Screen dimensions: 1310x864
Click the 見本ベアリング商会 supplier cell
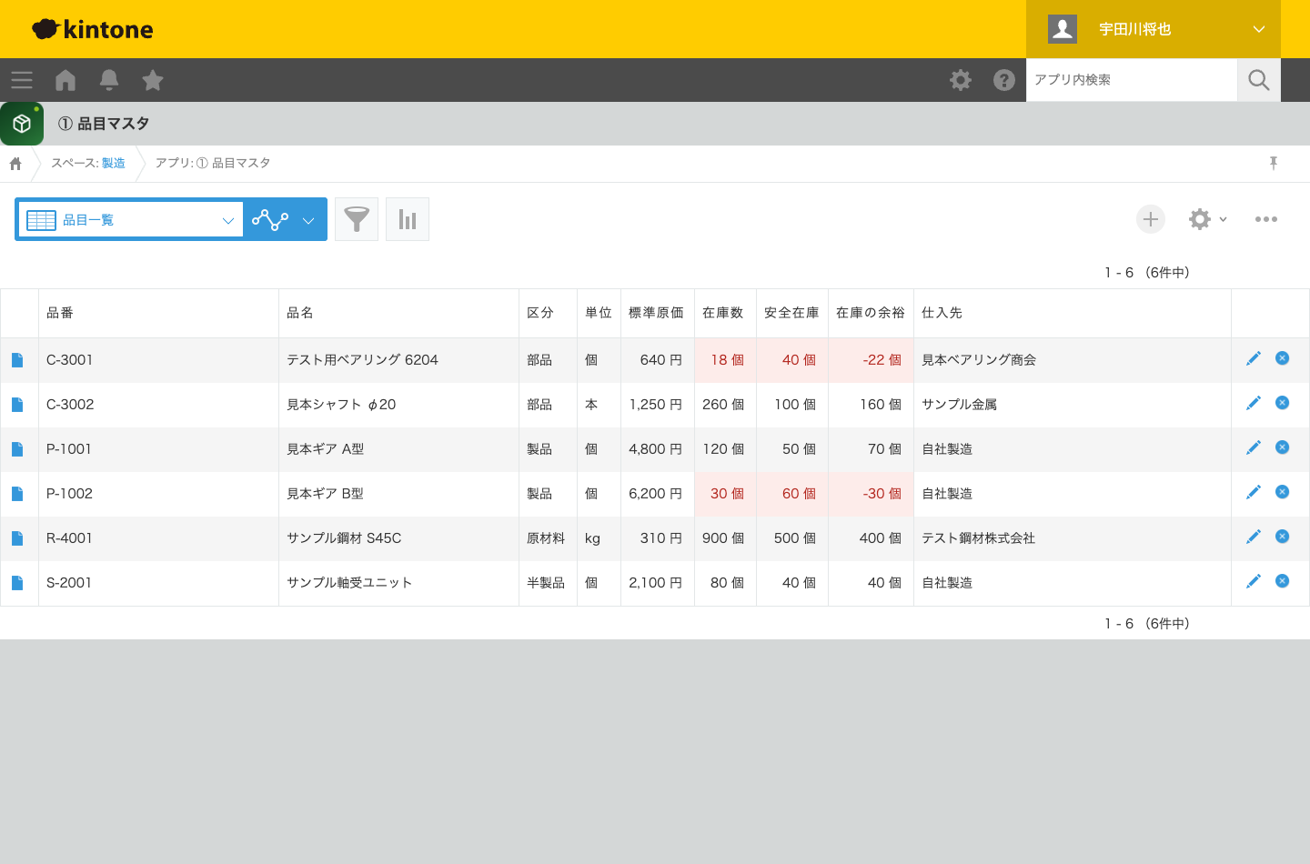(x=1073, y=360)
